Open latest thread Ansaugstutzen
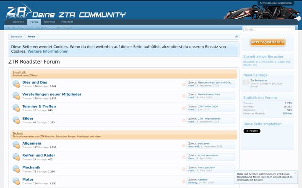This screenshot has height=188, width=302. pos(207,168)
